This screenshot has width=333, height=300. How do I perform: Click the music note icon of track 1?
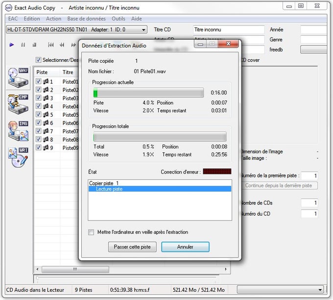(46, 81)
